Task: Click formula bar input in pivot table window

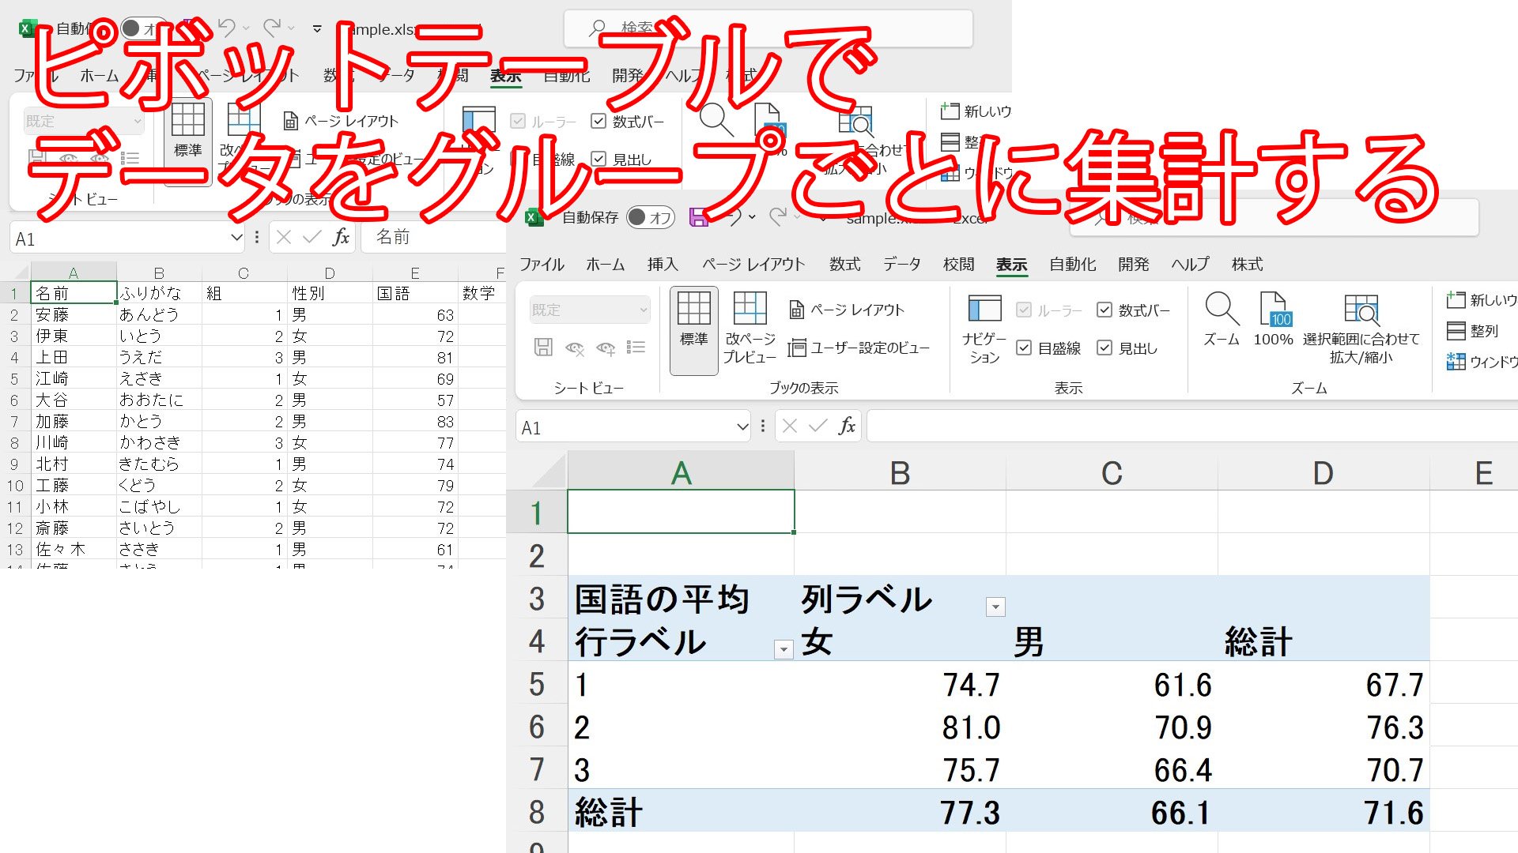Action: 1192,426
